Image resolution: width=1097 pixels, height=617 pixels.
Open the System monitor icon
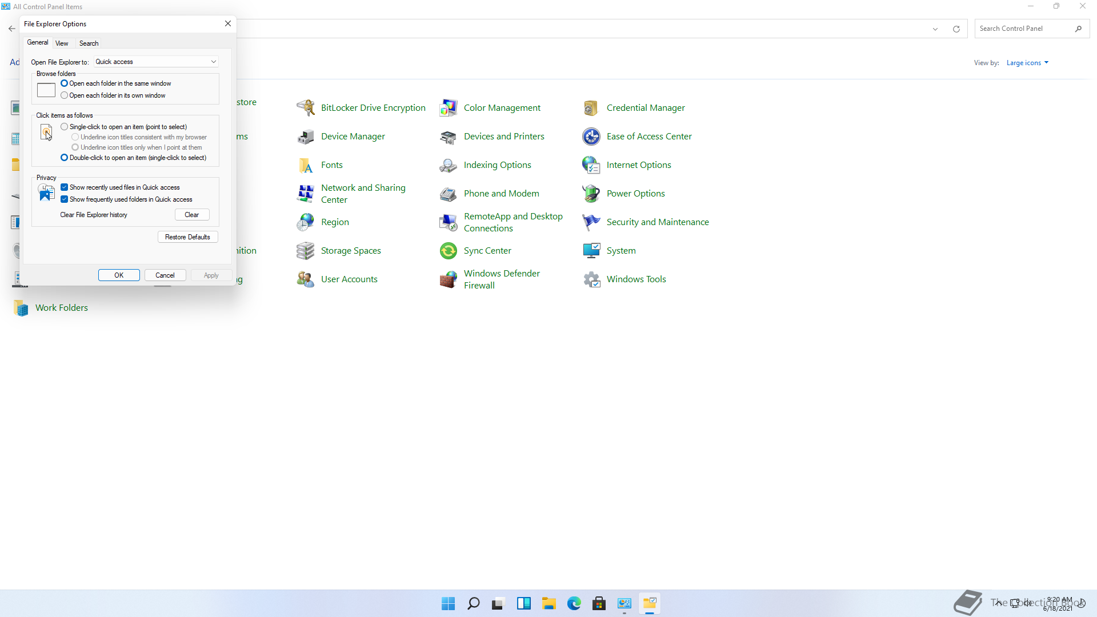point(591,250)
